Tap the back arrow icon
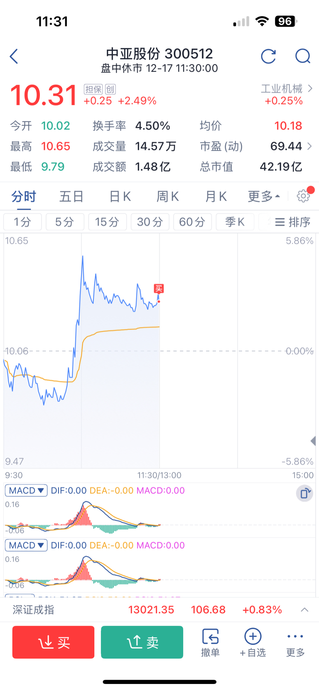 click(14, 57)
